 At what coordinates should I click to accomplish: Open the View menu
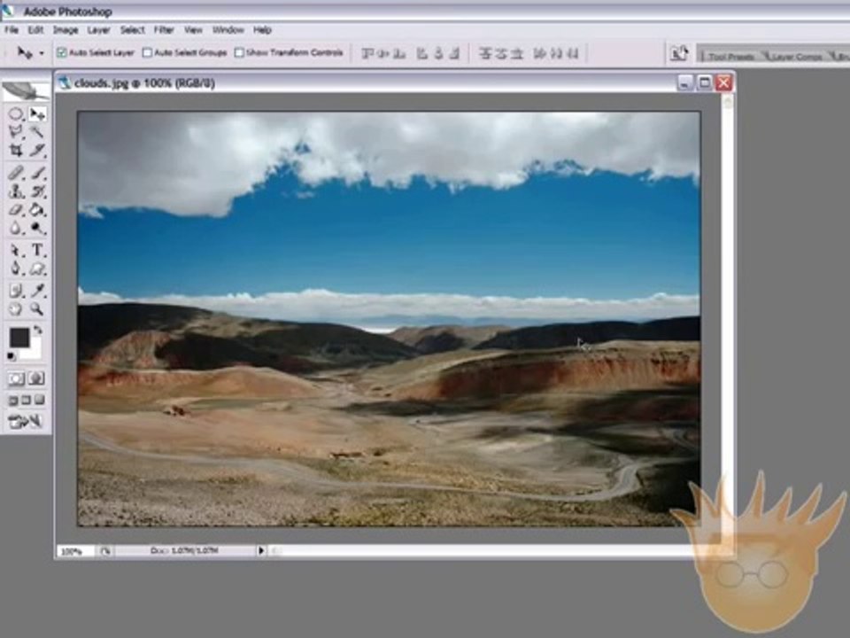tap(193, 30)
